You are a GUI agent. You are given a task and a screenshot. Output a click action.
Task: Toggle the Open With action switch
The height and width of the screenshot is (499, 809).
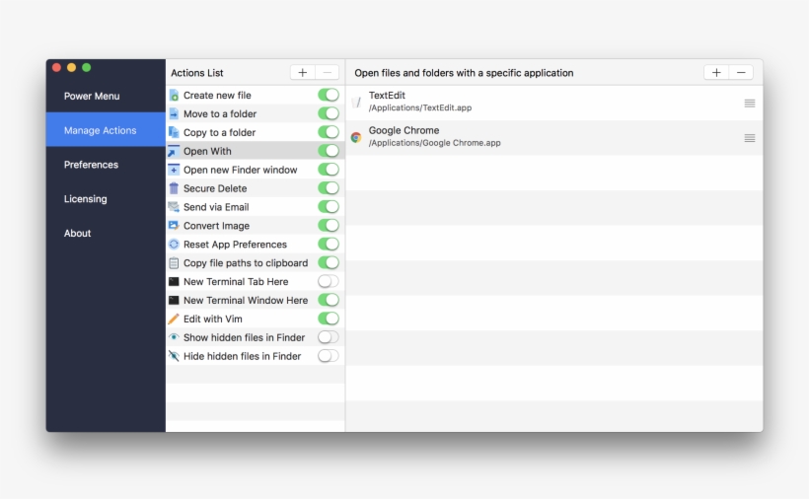(x=329, y=151)
